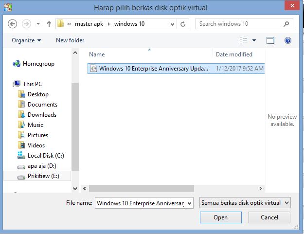Open the Desktop folder
The width and height of the screenshot is (304, 234).
(x=38, y=94)
